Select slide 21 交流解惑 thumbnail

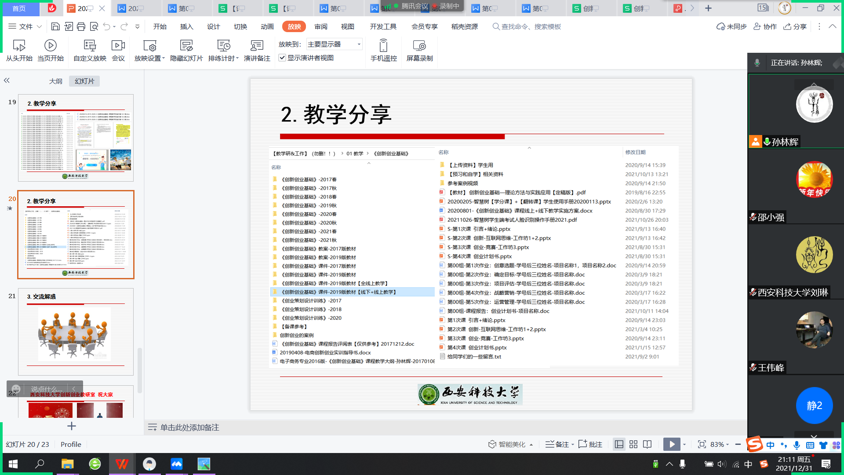76,332
